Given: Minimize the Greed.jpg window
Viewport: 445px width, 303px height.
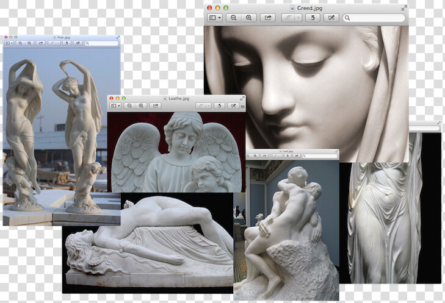Looking at the screenshot, I should [x=218, y=8].
